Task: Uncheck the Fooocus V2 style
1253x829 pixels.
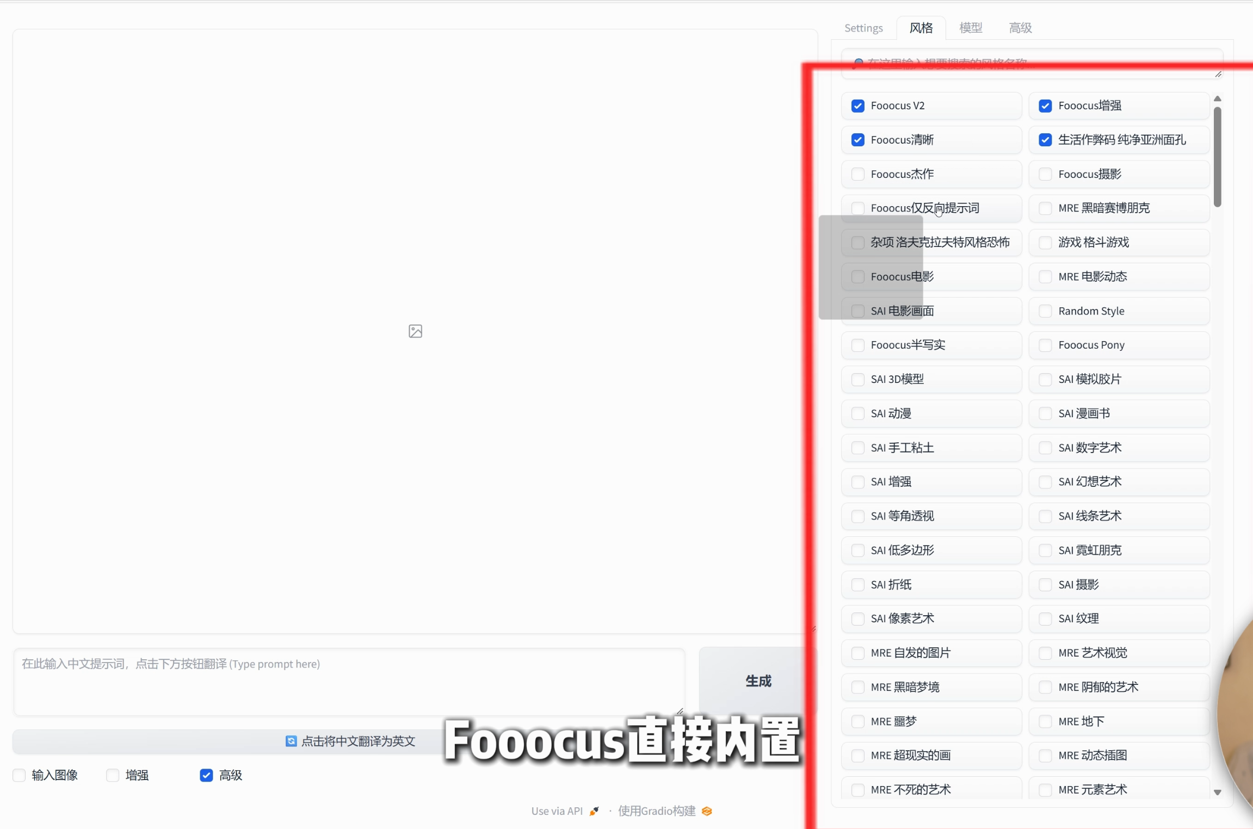Action: (858, 106)
